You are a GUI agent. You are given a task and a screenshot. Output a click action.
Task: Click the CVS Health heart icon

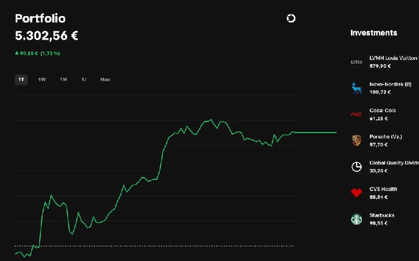[x=357, y=193]
